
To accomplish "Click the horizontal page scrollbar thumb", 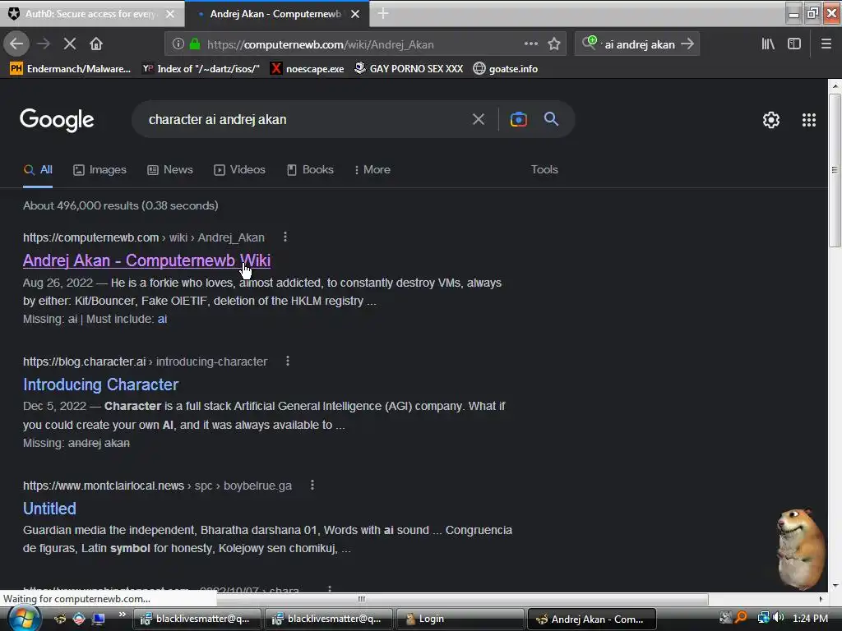I will pos(361,599).
